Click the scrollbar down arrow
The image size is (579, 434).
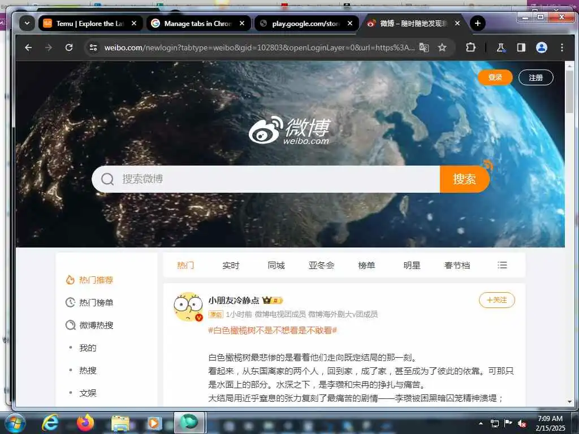[x=569, y=402]
